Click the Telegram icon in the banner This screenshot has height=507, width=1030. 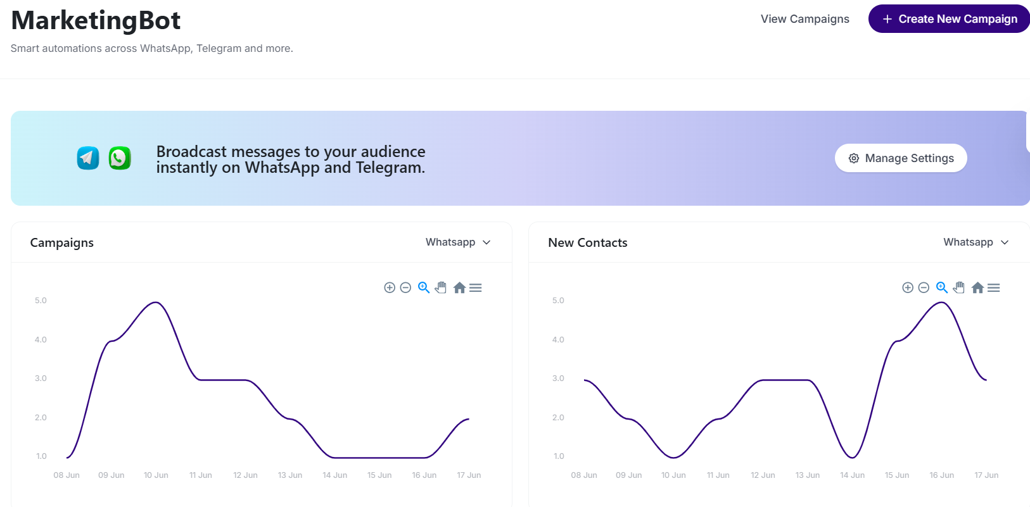[x=87, y=158]
